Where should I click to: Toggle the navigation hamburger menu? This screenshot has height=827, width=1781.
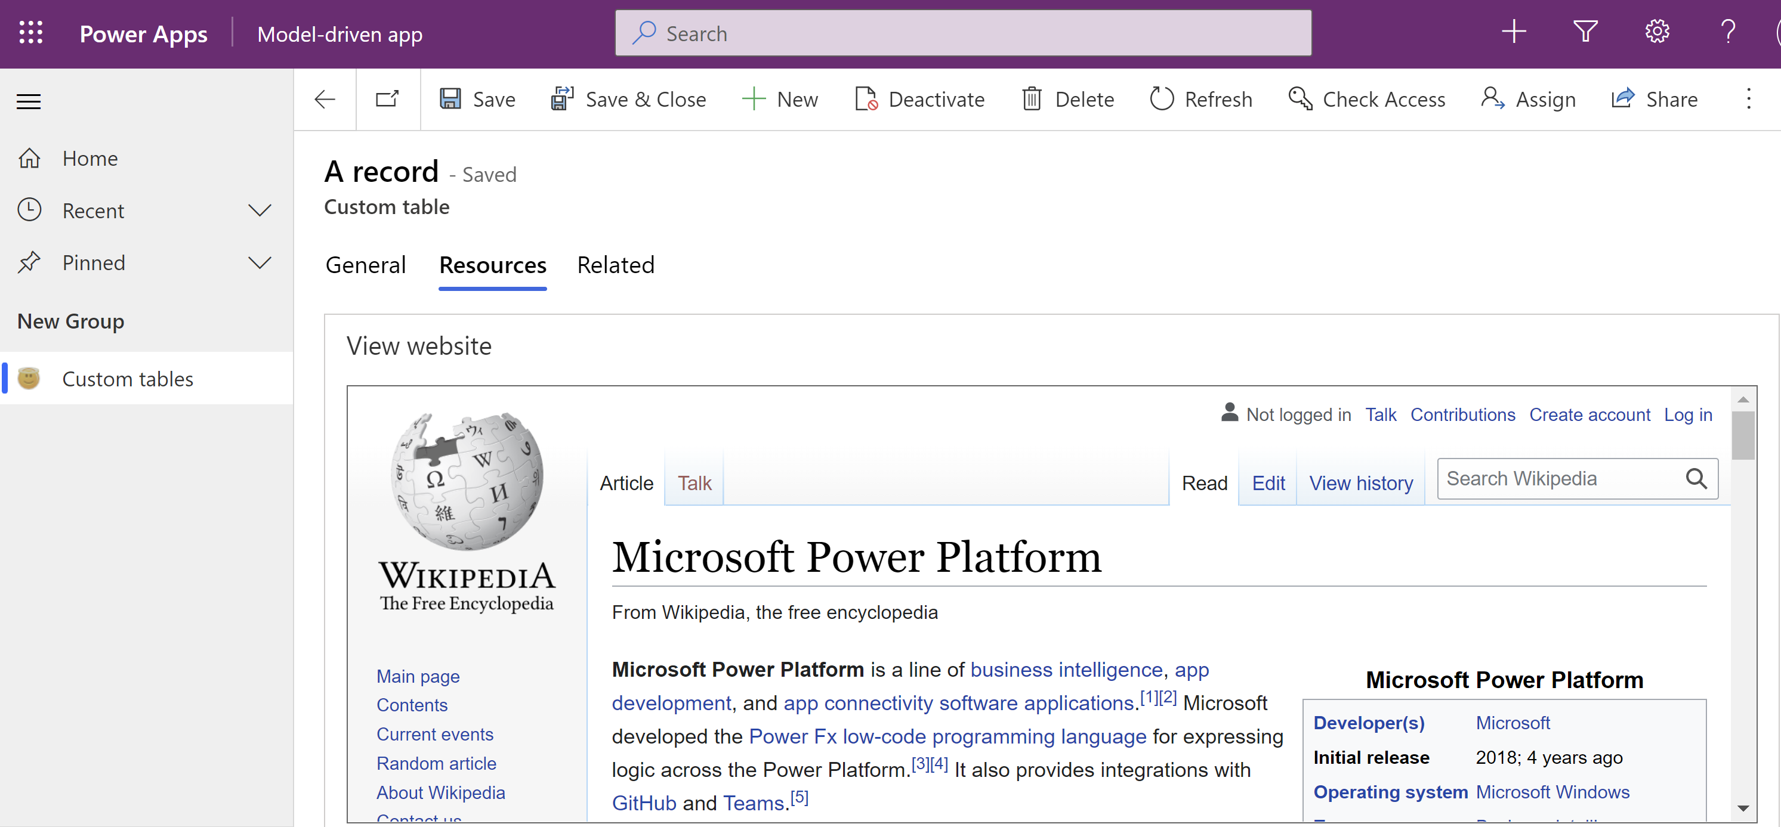(x=29, y=100)
